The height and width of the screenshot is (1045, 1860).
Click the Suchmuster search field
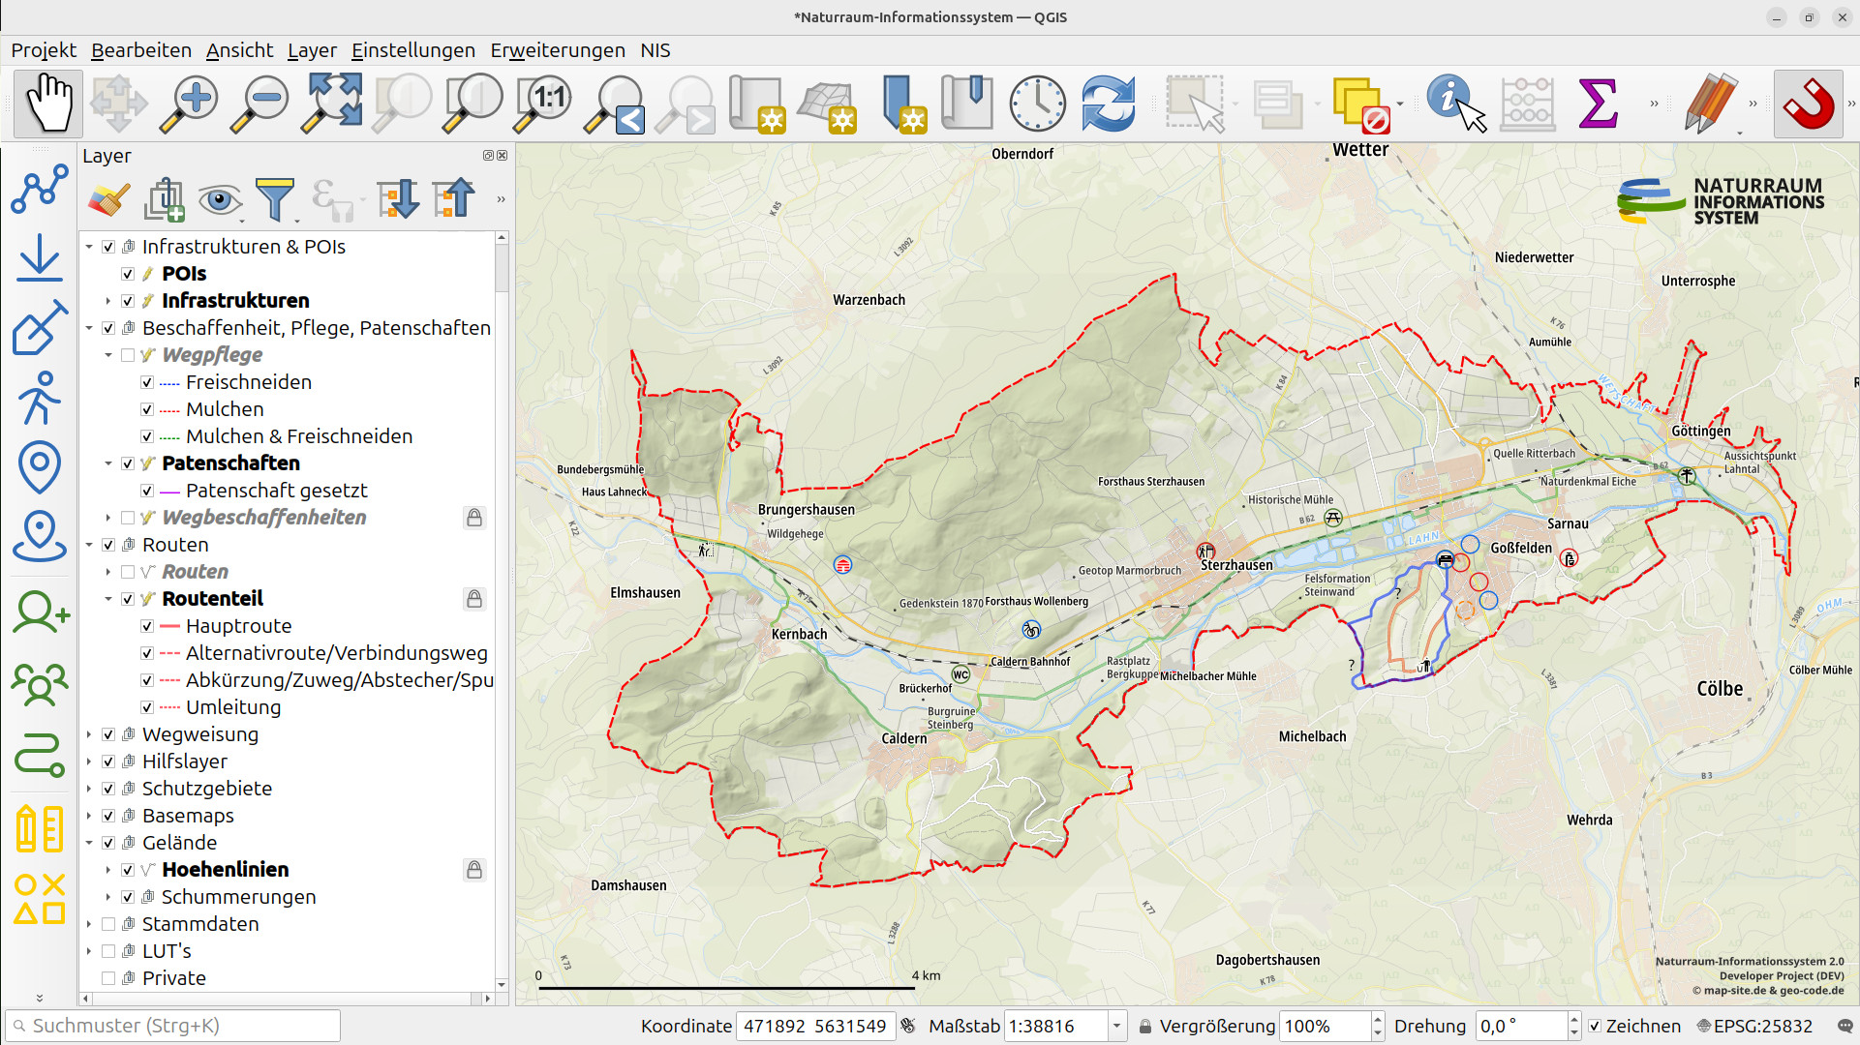[173, 1026]
